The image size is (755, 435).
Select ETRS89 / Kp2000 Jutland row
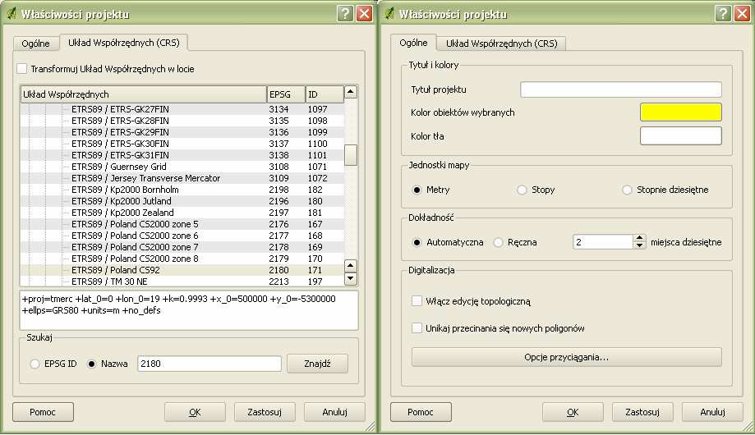tap(182, 201)
